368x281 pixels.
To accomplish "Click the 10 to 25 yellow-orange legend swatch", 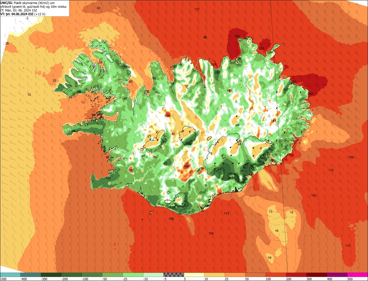I will (214, 275).
